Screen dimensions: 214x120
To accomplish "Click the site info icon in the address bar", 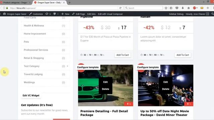I will click(x=4, y=8).
